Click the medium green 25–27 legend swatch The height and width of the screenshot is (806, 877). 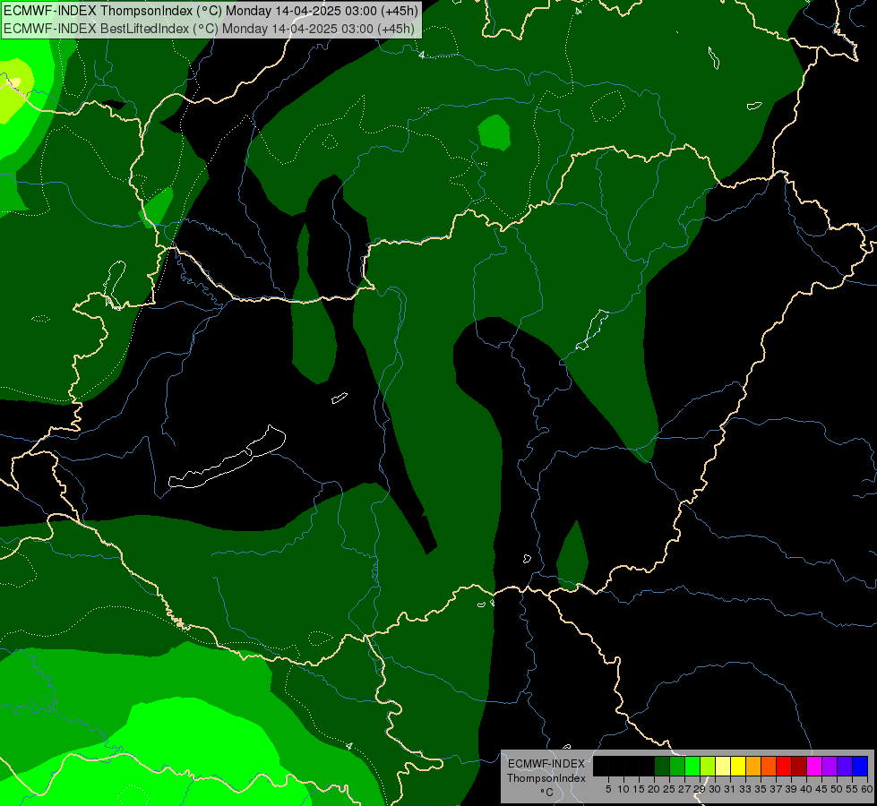click(x=677, y=766)
